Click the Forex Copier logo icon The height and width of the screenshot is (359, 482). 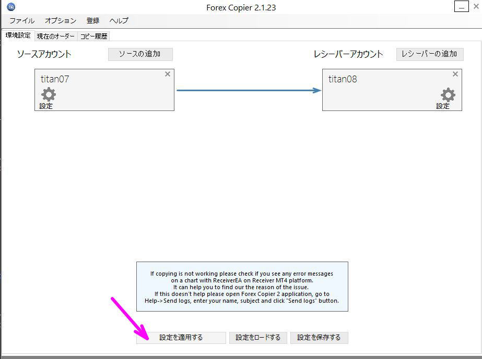pos(11,7)
